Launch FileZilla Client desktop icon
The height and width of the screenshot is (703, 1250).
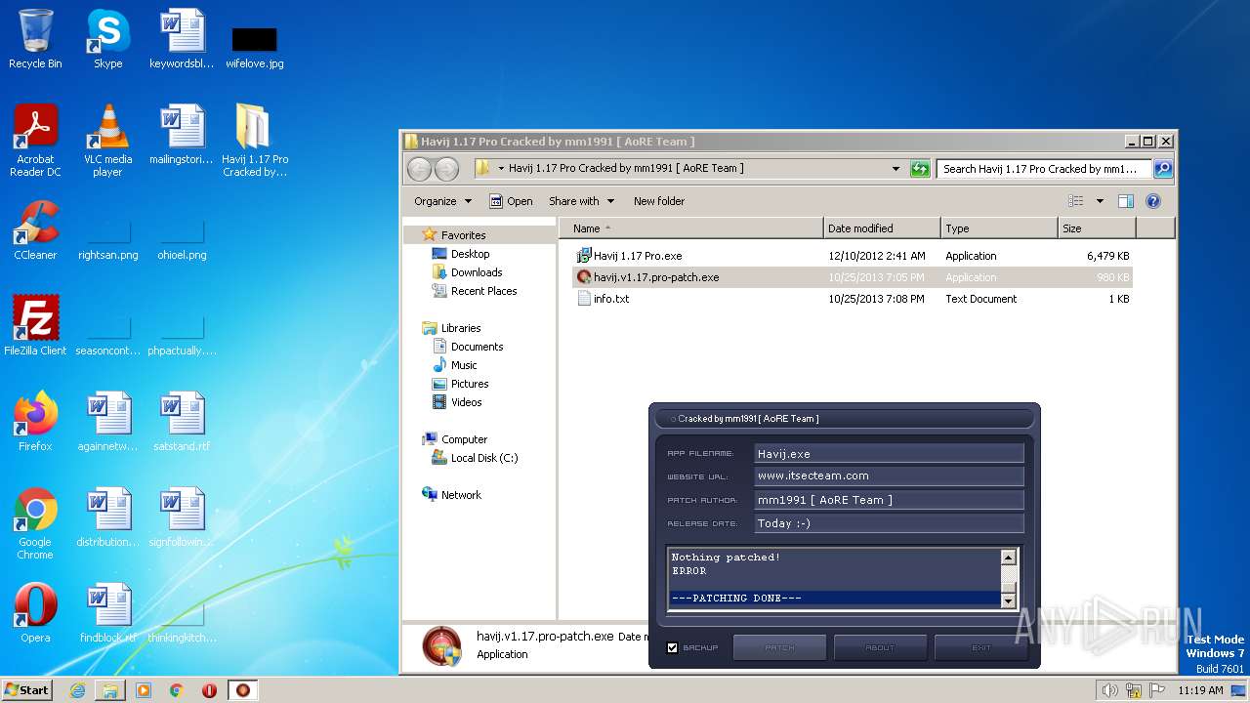(35, 325)
